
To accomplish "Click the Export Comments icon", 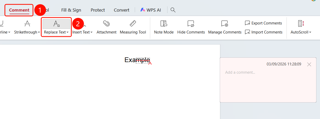I will (247, 23).
